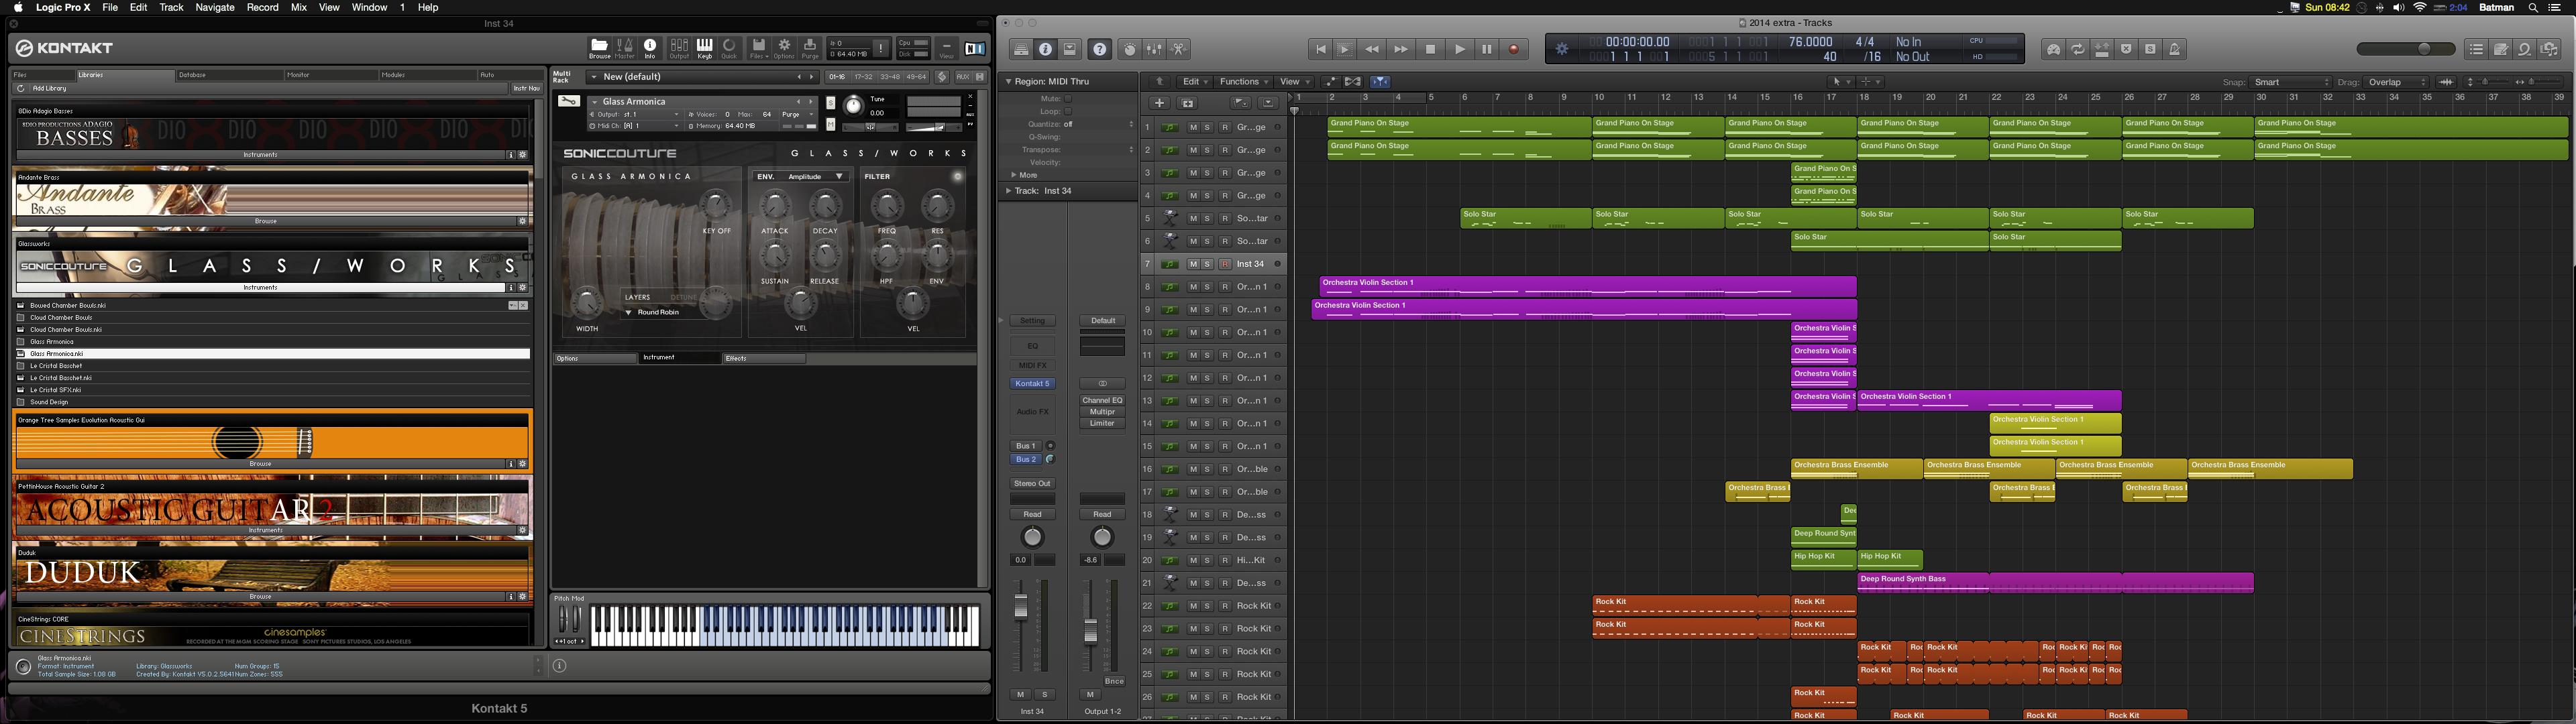This screenshot has width=2576, height=724.
Task: Click the Record button in Logic's transport
Action: pos(1514,49)
